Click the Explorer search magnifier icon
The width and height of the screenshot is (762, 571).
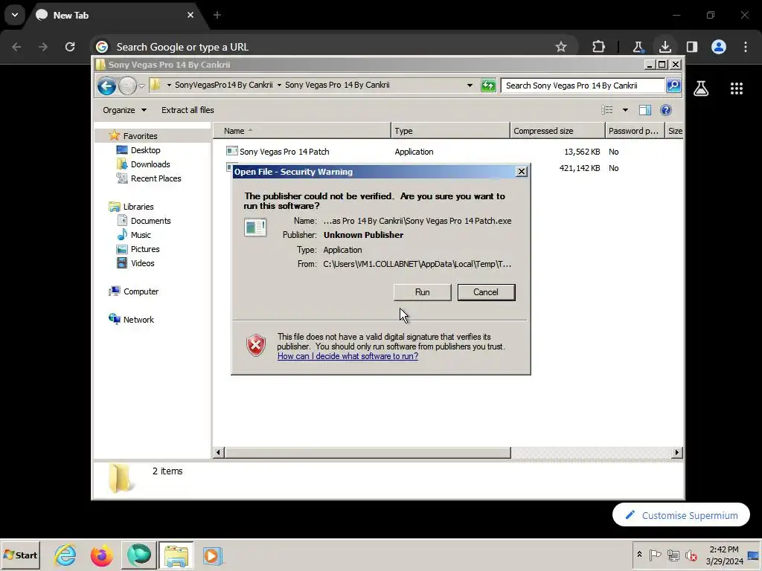(x=673, y=86)
